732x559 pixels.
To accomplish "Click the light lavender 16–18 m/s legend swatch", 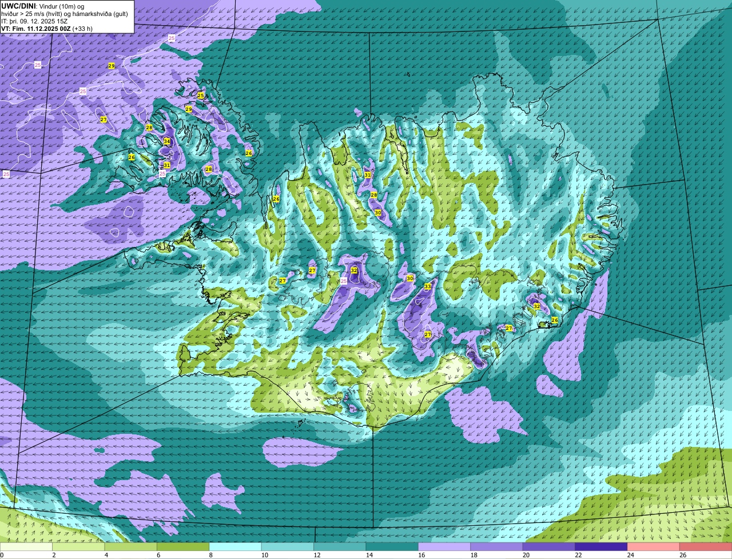I will (444, 546).
